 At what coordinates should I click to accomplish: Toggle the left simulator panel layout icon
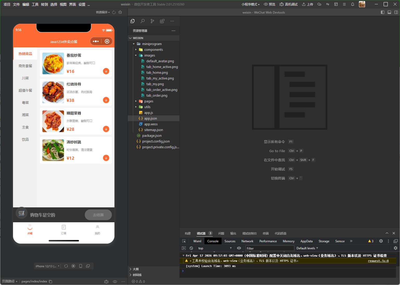coord(383,12)
